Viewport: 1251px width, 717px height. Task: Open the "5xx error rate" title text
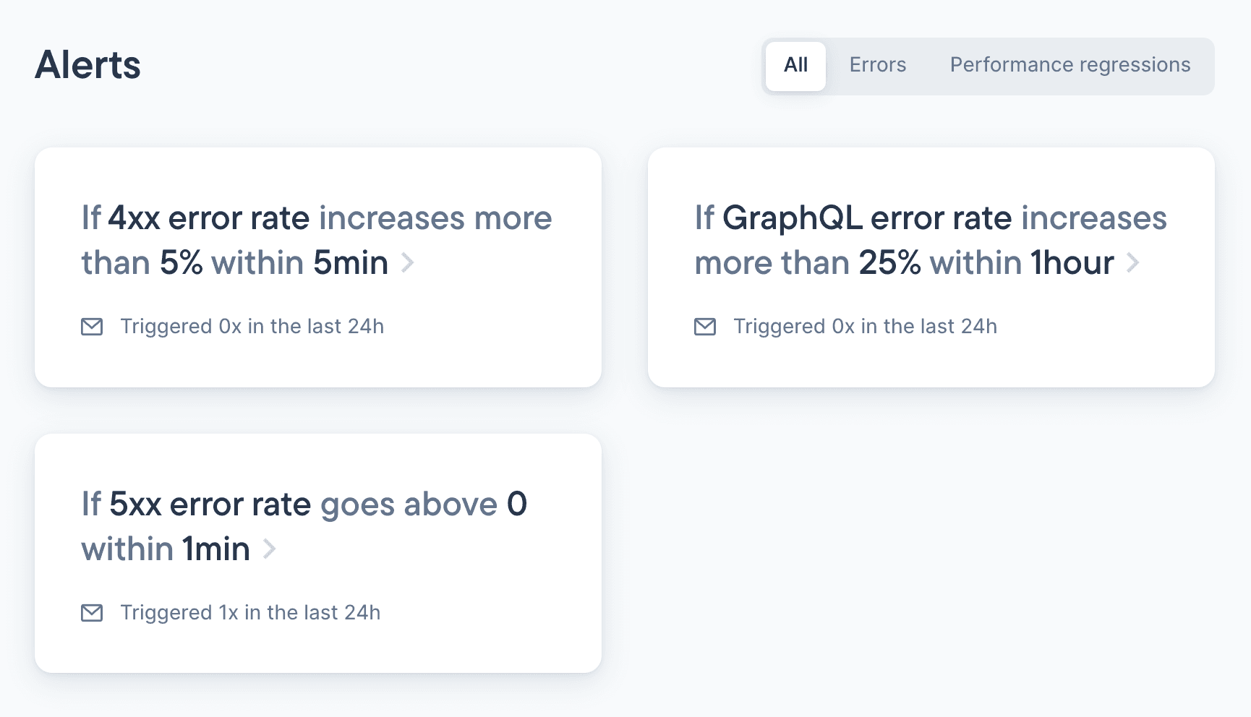(x=210, y=505)
